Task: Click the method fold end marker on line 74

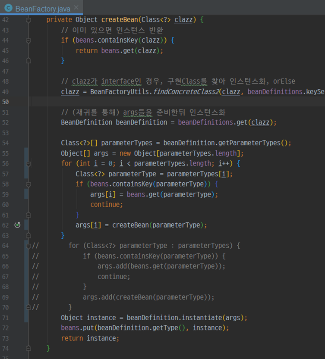Action: [28, 348]
